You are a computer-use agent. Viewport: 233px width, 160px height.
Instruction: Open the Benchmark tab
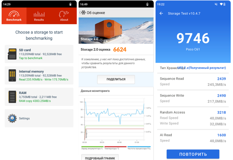coord(14,16)
